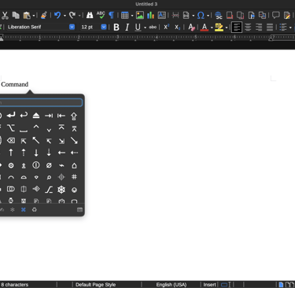The width and height of the screenshot is (295, 288).
Task: Click the Insert Field icon
Action: 186,16
